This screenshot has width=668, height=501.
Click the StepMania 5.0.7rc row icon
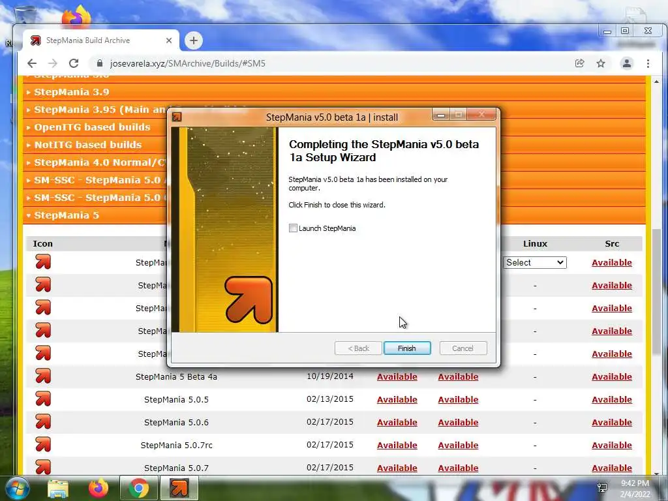click(43, 445)
